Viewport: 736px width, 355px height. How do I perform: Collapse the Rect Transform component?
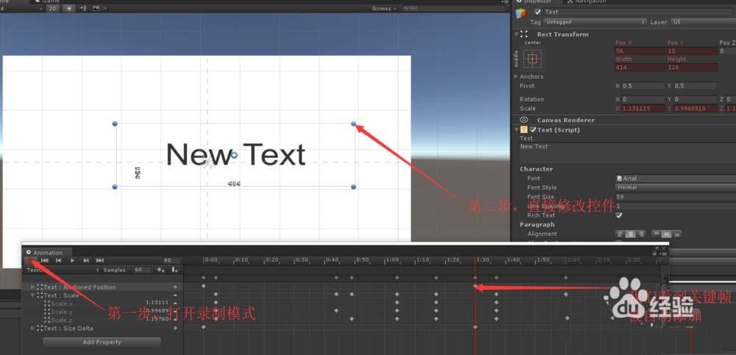pyautogui.click(x=517, y=35)
